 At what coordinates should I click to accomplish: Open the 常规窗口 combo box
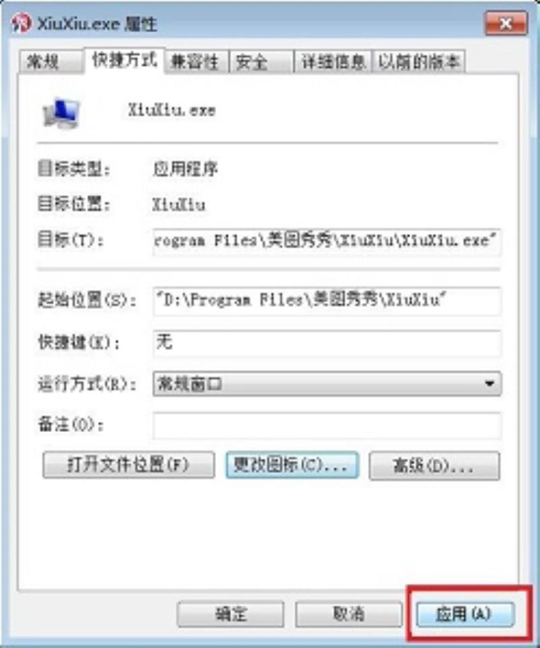pos(327,384)
